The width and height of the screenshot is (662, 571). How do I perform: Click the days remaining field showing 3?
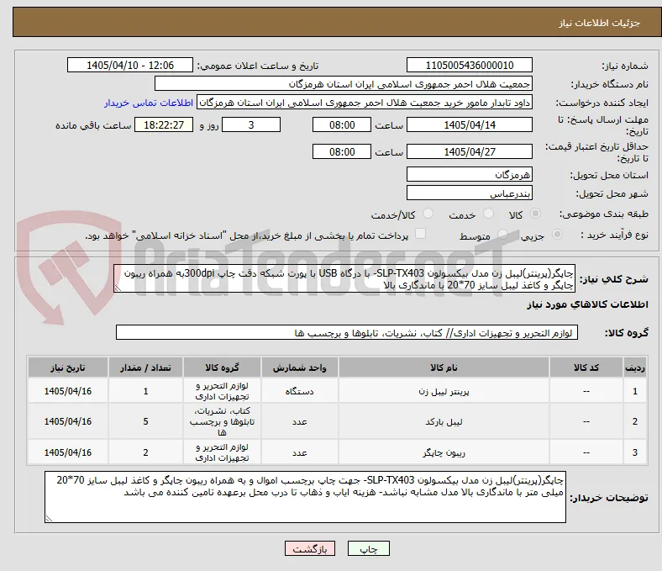(251, 124)
